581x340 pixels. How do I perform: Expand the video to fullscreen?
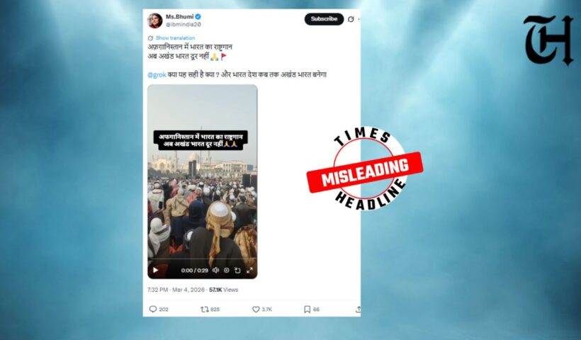(249, 271)
